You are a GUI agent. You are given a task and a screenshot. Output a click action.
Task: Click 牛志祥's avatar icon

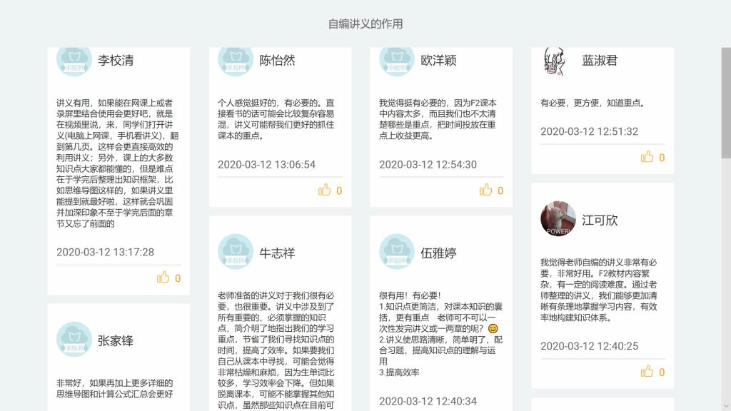click(x=236, y=252)
